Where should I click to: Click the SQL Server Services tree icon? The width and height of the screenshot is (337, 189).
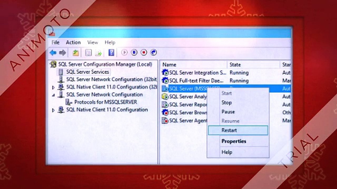61,72
